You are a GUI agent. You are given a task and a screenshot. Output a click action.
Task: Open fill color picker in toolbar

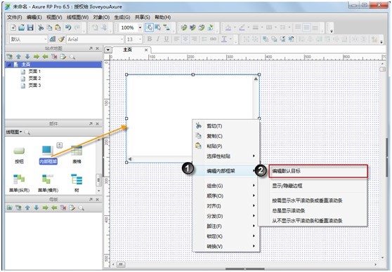pos(228,27)
